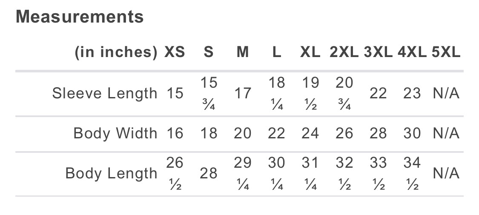Screen dimensions: 479x215
Task: Select the S size column header
Action: tap(208, 52)
